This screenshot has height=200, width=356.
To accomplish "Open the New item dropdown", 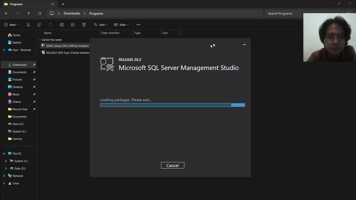I will (11, 25).
